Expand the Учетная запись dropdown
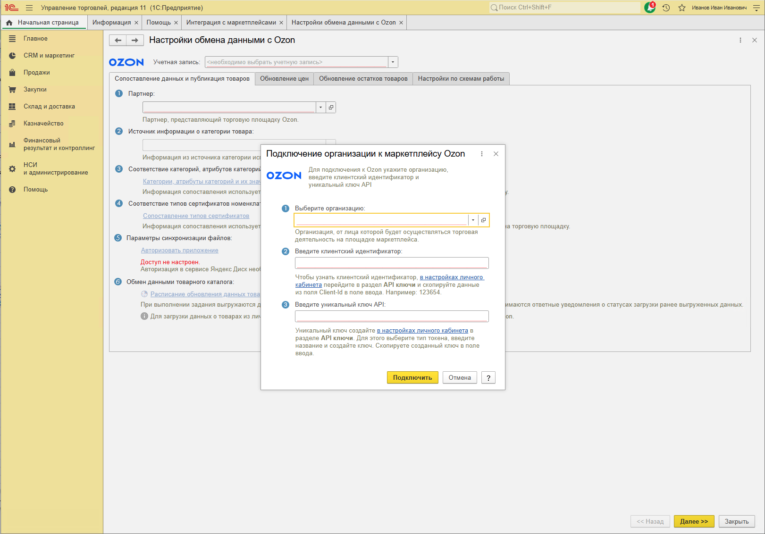Viewport: 765px width, 534px height. pyautogui.click(x=393, y=62)
